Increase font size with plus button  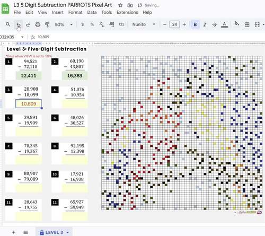point(184,24)
